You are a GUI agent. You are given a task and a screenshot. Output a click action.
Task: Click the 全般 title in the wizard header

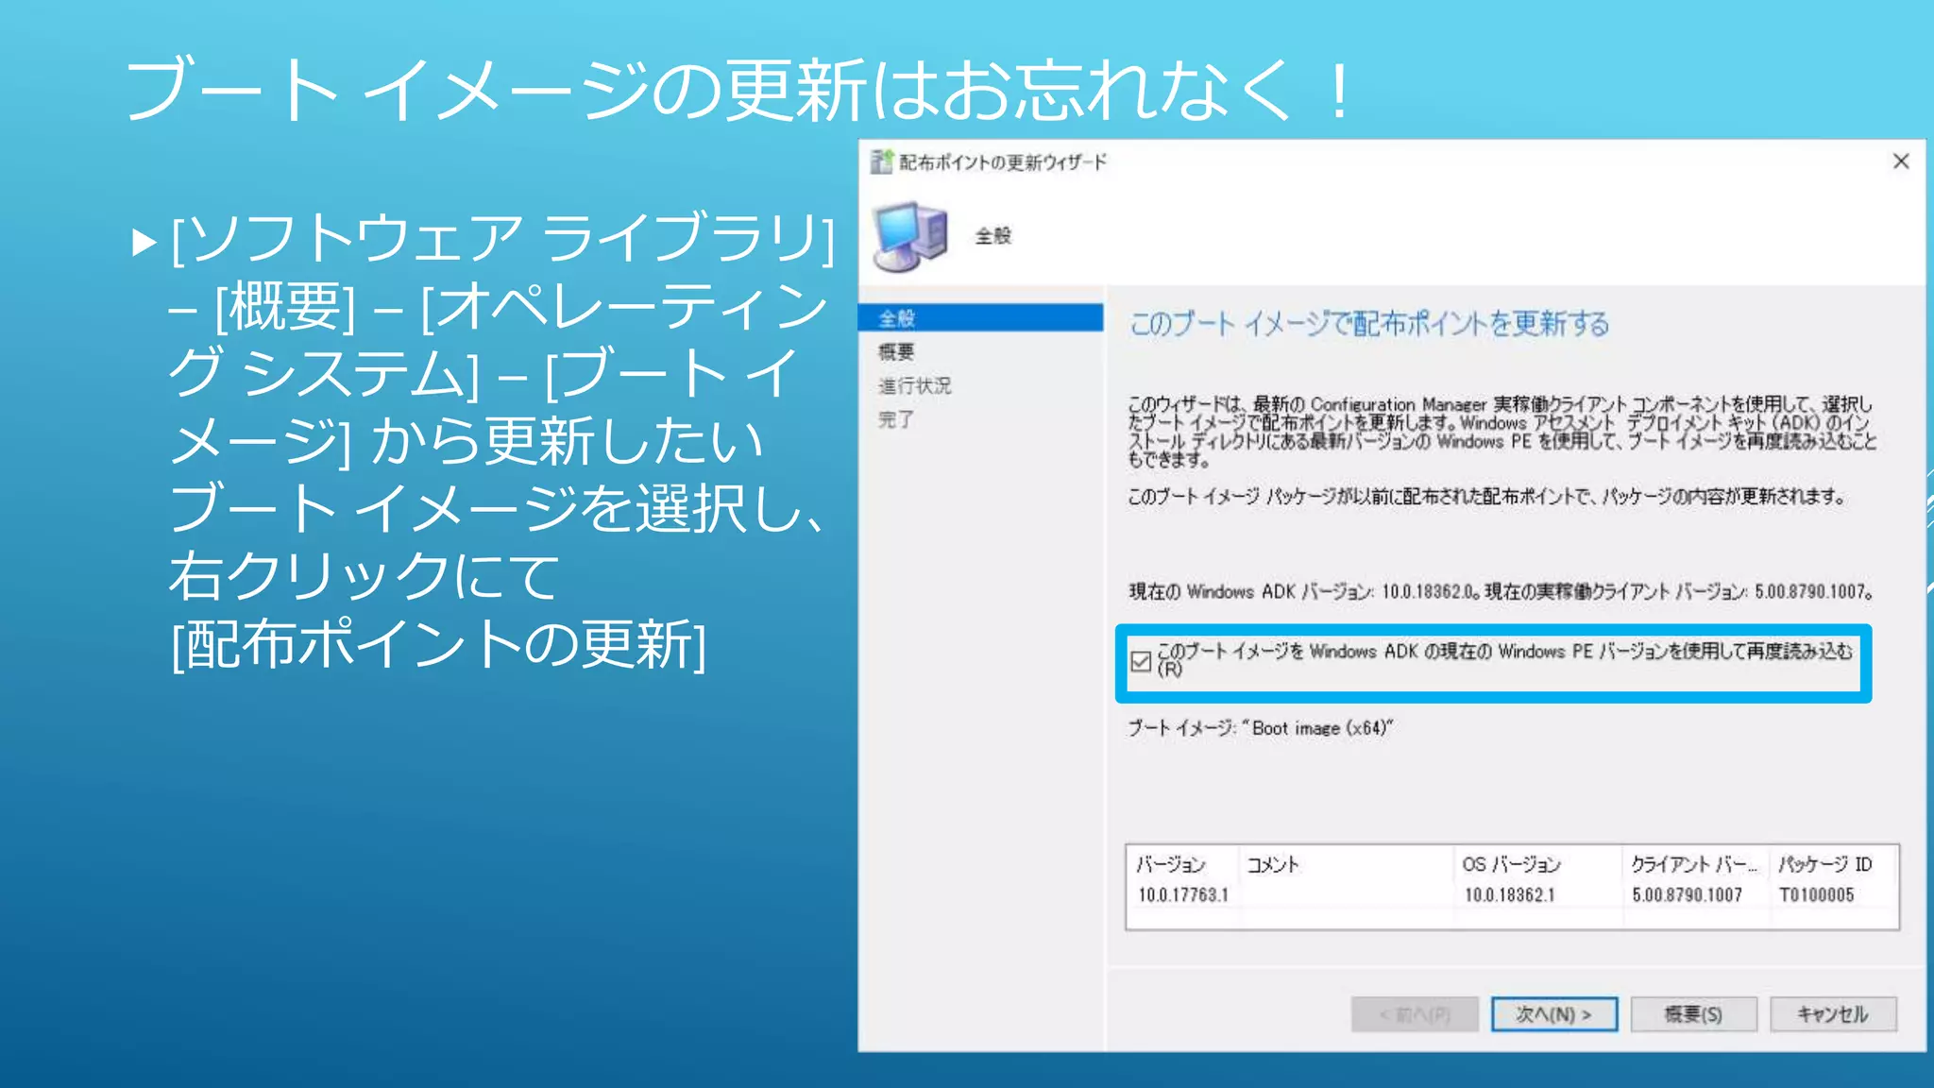pyautogui.click(x=992, y=236)
